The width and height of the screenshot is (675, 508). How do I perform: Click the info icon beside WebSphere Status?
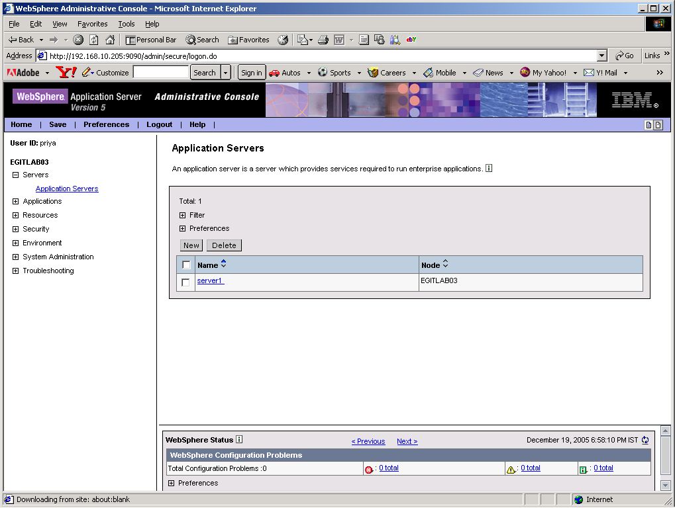[x=239, y=439]
